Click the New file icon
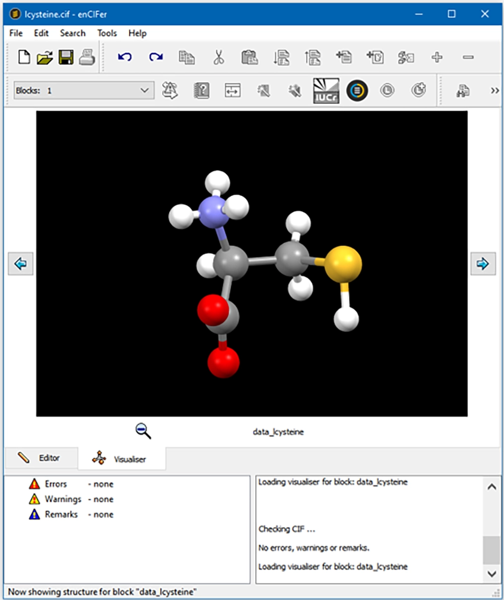Image resolution: width=504 pixels, height=600 pixels. [24, 57]
